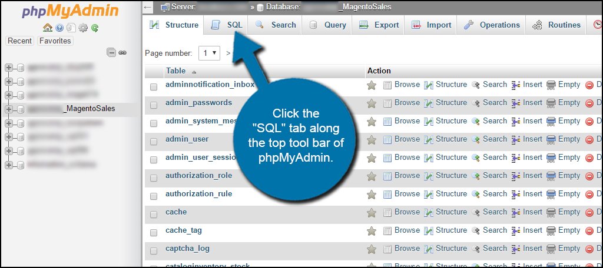
Task: Check the authorization_role table checkbox
Action: [154, 178]
